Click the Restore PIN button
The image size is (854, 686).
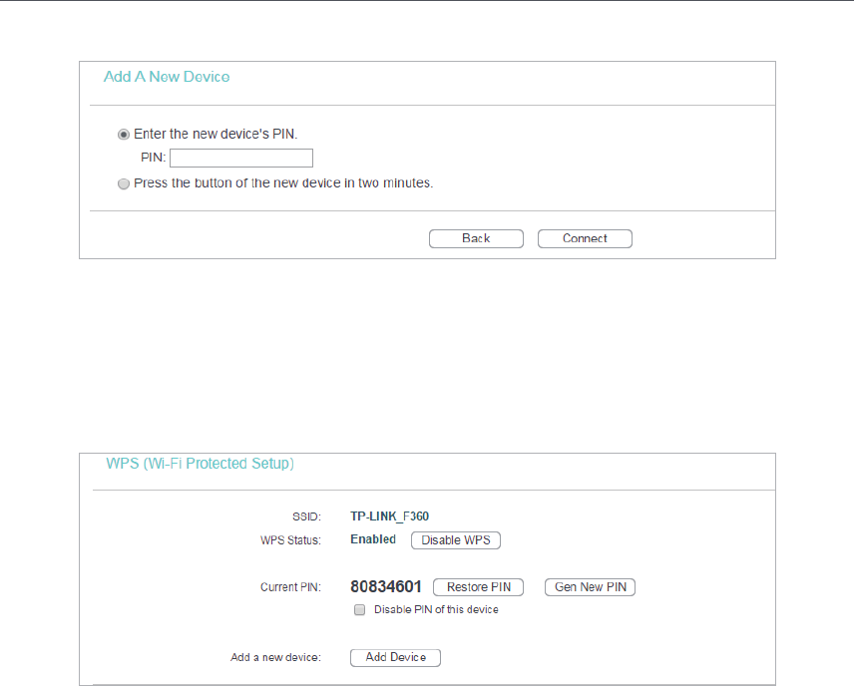(x=478, y=587)
